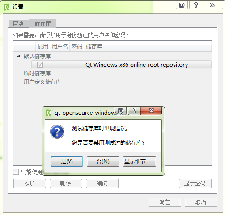The width and height of the screenshot is (225, 215).
Task: Toggle the Qt Windows-x86 repository checkbox
Action: point(40,65)
